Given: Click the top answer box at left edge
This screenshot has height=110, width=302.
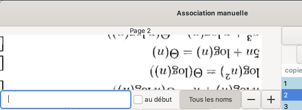Looking at the screenshot, I should point(2,44).
